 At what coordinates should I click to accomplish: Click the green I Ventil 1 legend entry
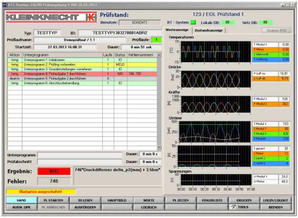[271, 158]
